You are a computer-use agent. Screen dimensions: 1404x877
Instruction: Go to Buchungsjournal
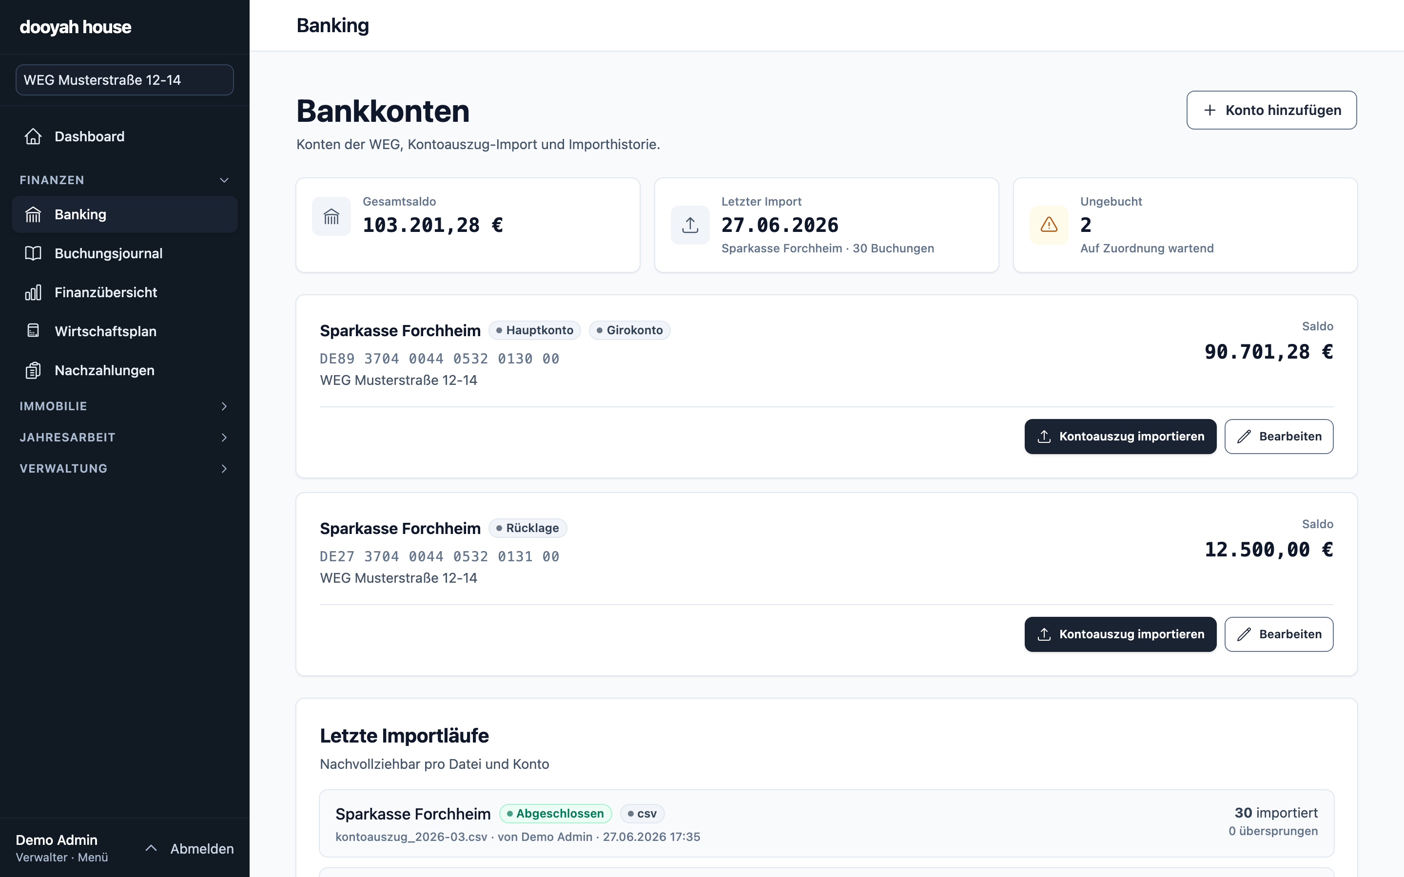125,253
